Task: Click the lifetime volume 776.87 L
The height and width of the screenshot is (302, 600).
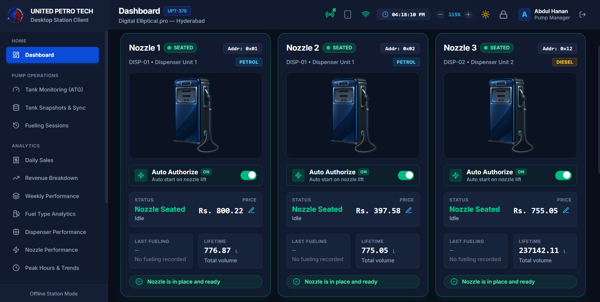Action: [x=221, y=251]
